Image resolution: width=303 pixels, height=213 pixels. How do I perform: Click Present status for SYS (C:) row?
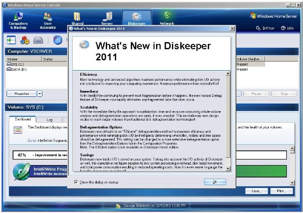pyautogui.click(x=242, y=64)
